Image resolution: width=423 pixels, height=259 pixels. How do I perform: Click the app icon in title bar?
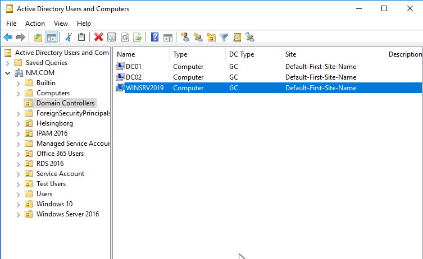(x=10, y=9)
